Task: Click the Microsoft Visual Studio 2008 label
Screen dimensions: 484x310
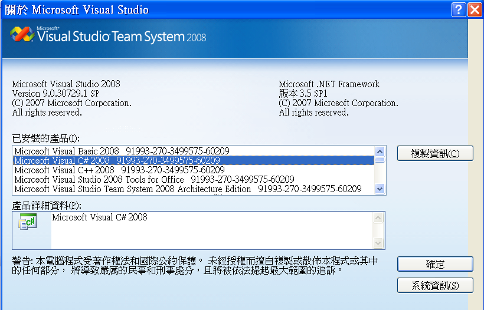Action: click(x=66, y=84)
